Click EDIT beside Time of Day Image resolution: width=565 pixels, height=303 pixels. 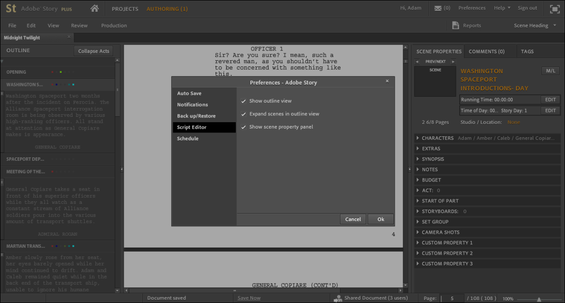point(550,110)
